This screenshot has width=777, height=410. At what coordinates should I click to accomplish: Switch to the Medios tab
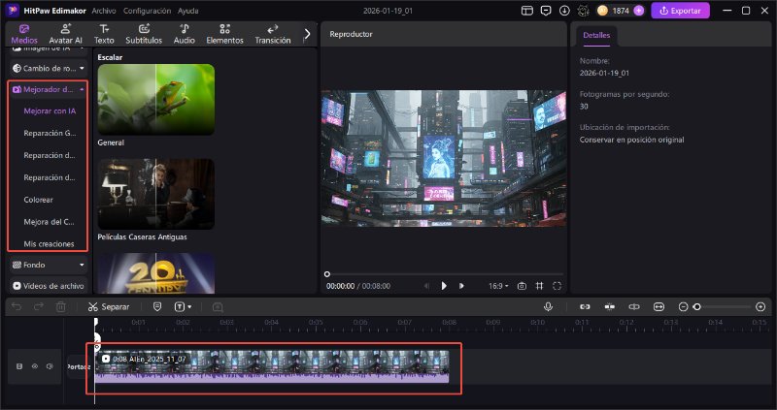click(x=24, y=34)
